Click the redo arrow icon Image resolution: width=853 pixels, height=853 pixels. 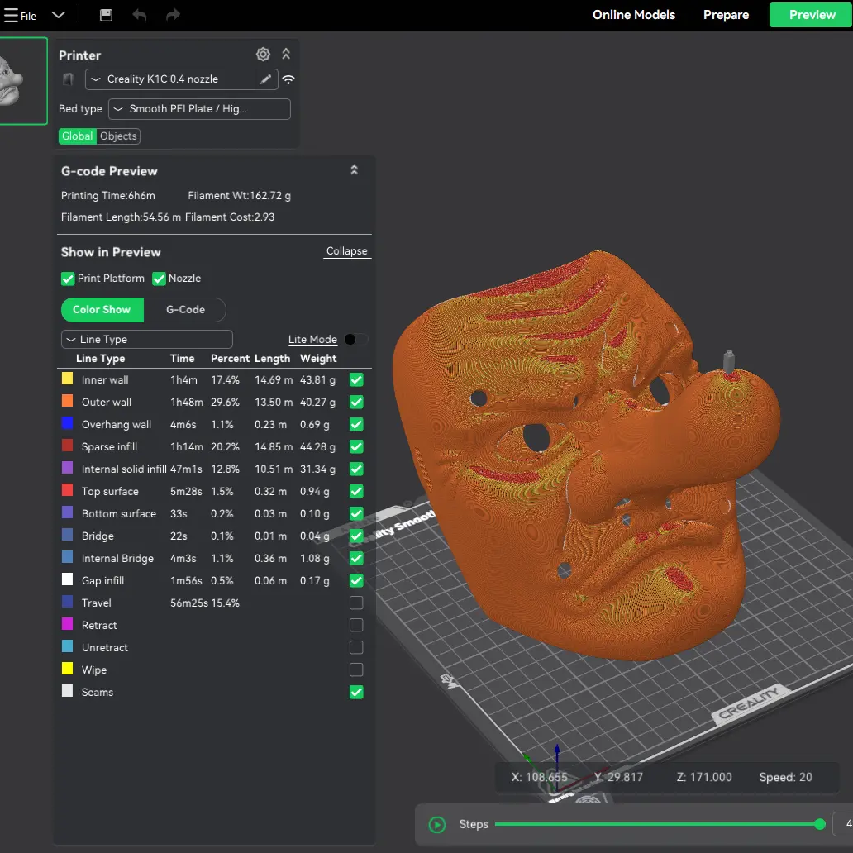click(173, 15)
